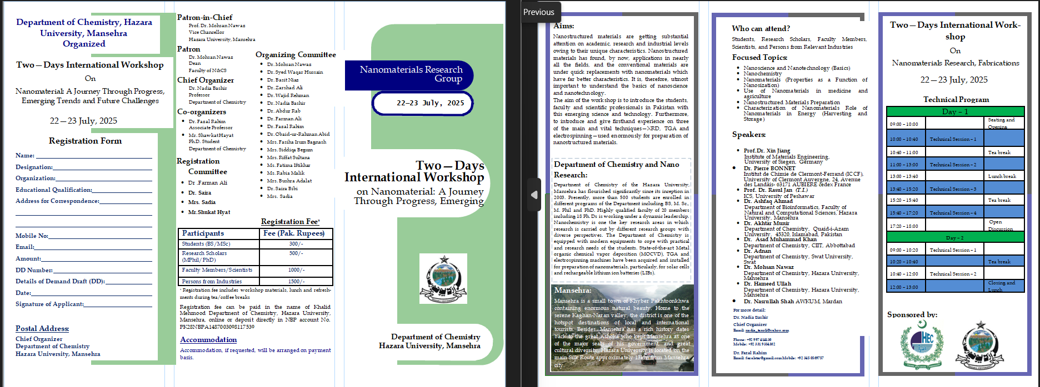Select the 'Organizing Committee' heading

click(296, 55)
